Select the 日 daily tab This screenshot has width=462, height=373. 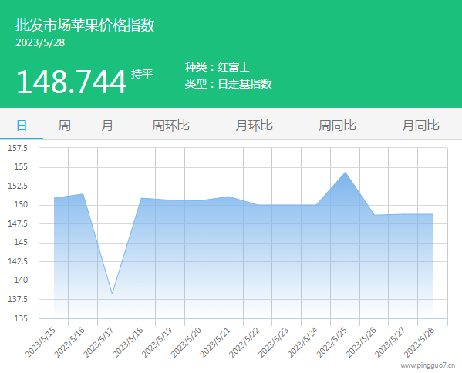[22, 126]
